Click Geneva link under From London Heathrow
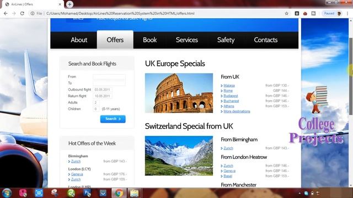The height and width of the screenshot is (198, 353). point(229,171)
